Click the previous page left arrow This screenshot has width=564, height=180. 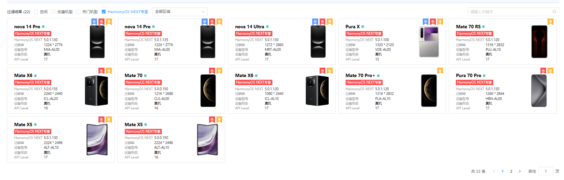click(494, 171)
